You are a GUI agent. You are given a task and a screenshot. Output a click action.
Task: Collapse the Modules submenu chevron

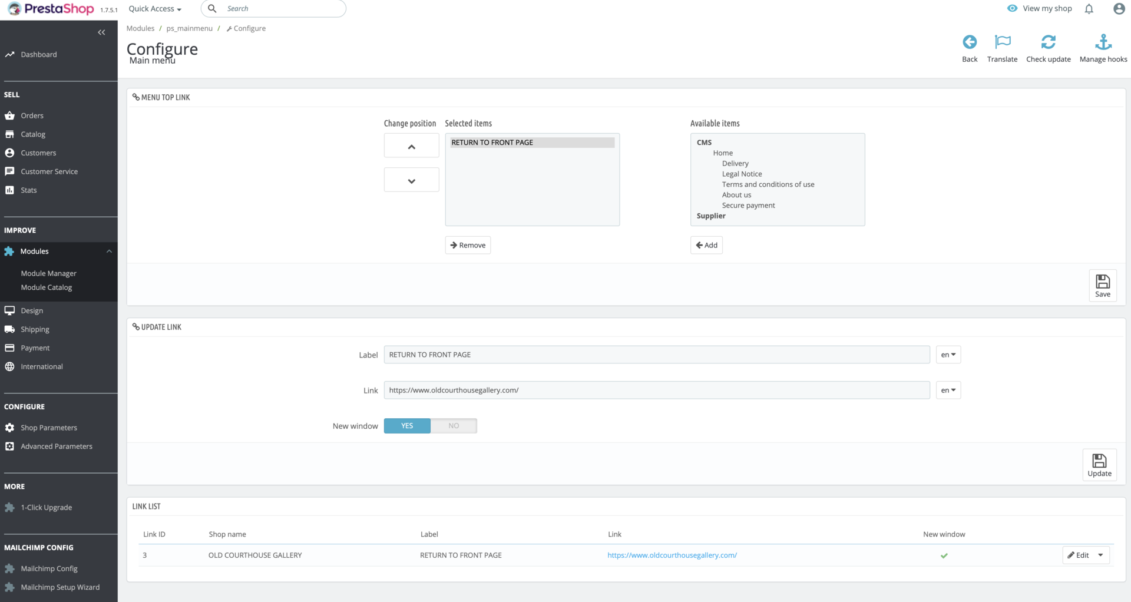[x=109, y=252]
